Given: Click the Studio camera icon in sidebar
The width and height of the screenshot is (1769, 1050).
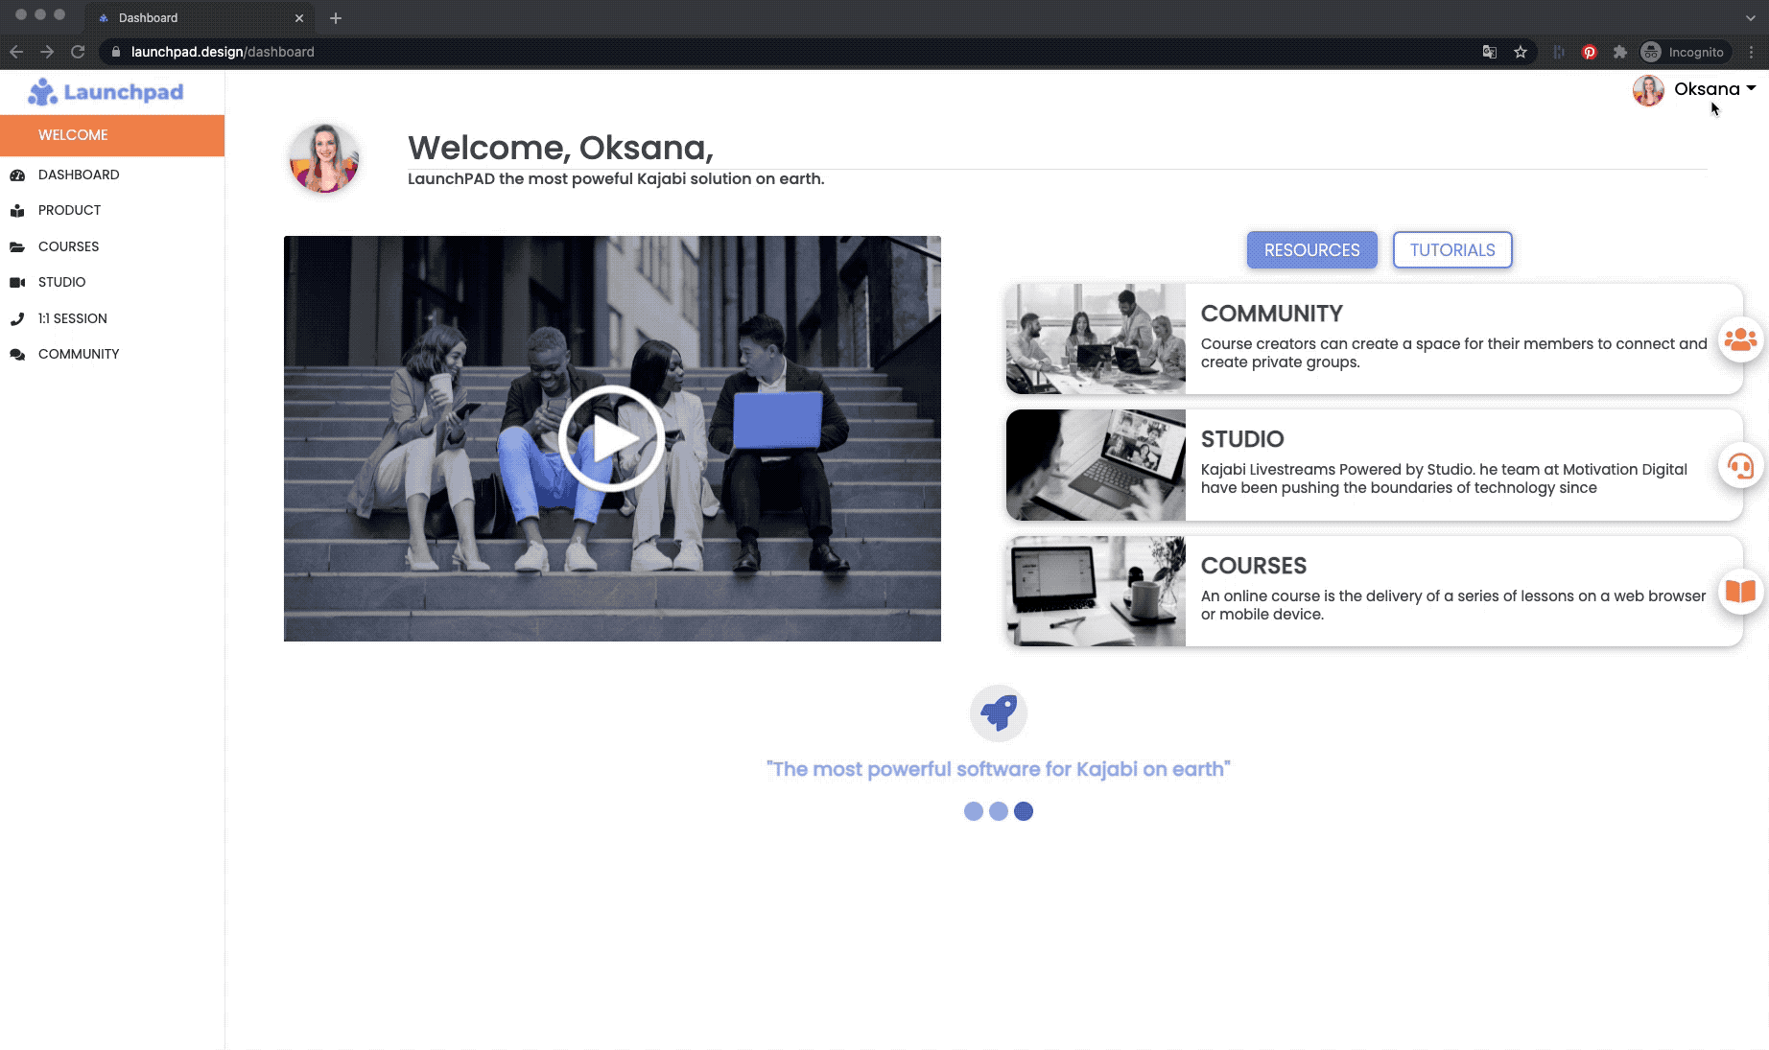Looking at the screenshot, I should (x=17, y=283).
